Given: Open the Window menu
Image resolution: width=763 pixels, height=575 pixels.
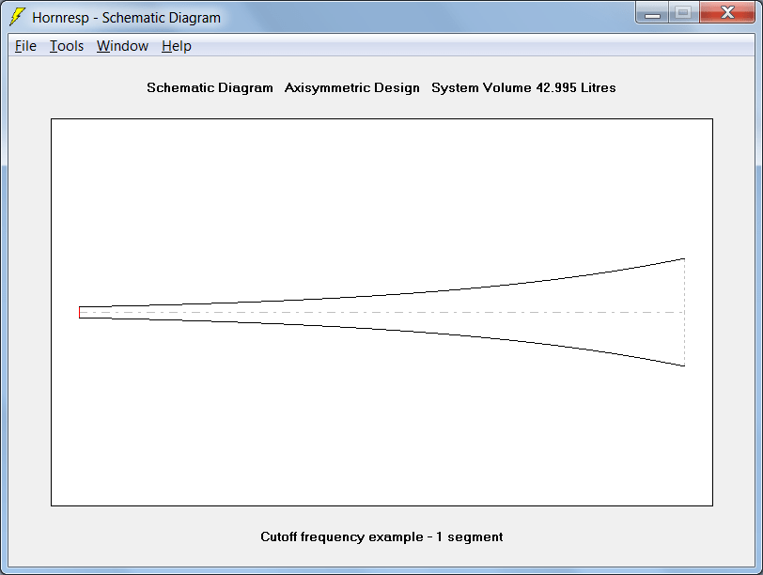Looking at the screenshot, I should 122,46.
